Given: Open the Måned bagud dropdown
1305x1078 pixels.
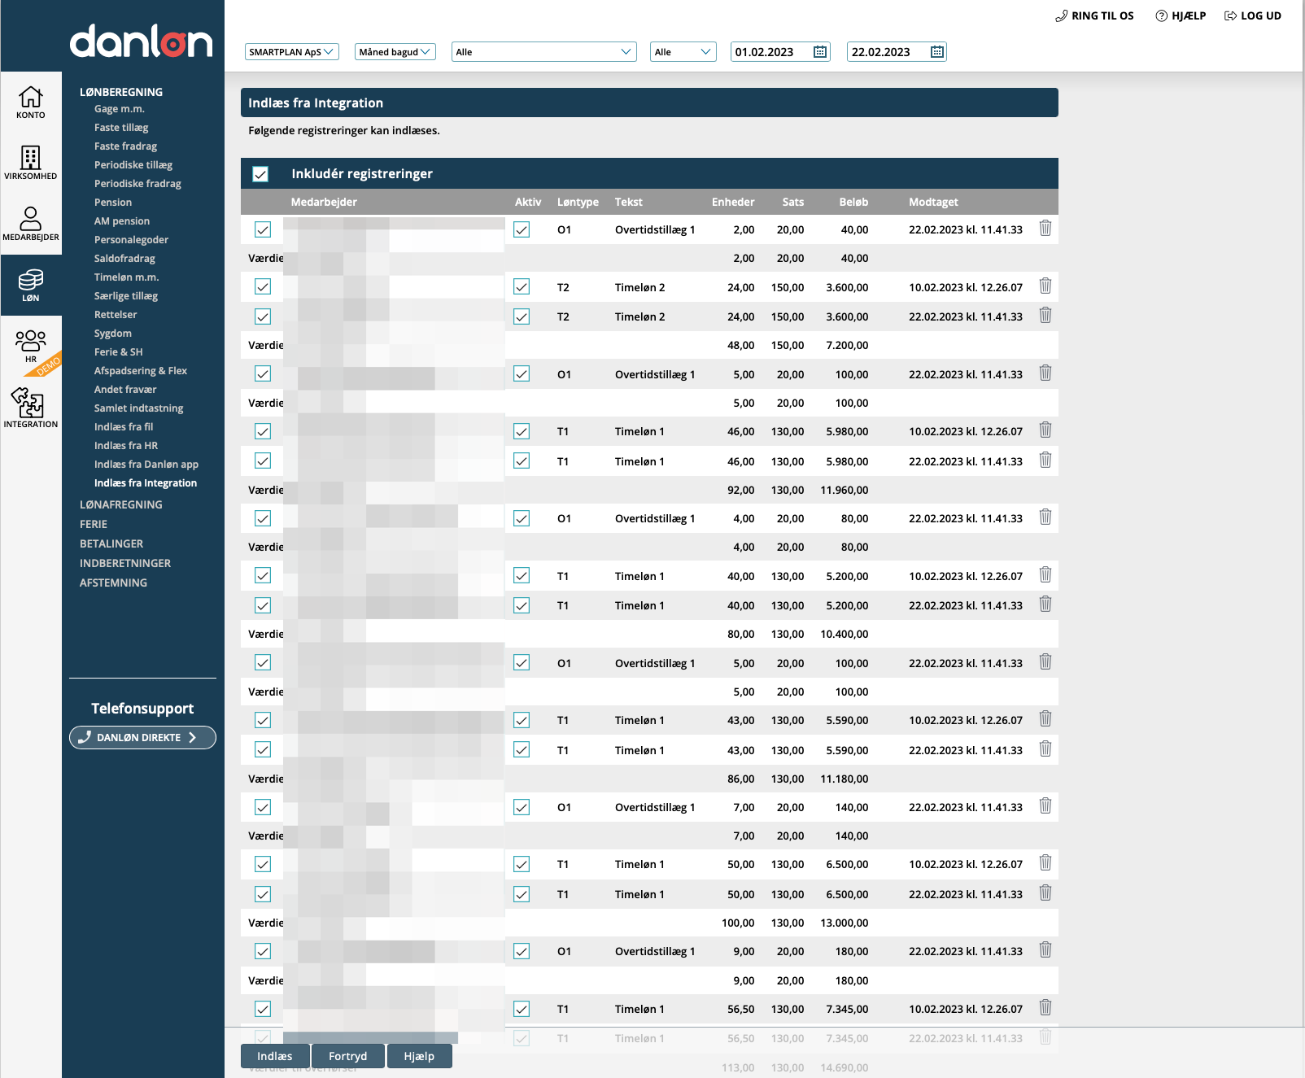Looking at the screenshot, I should click(x=395, y=52).
